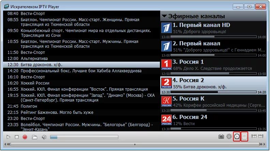The width and height of the screenshot is (270, 151).
Task: Open a file with the folder icon
Action: 35,137
